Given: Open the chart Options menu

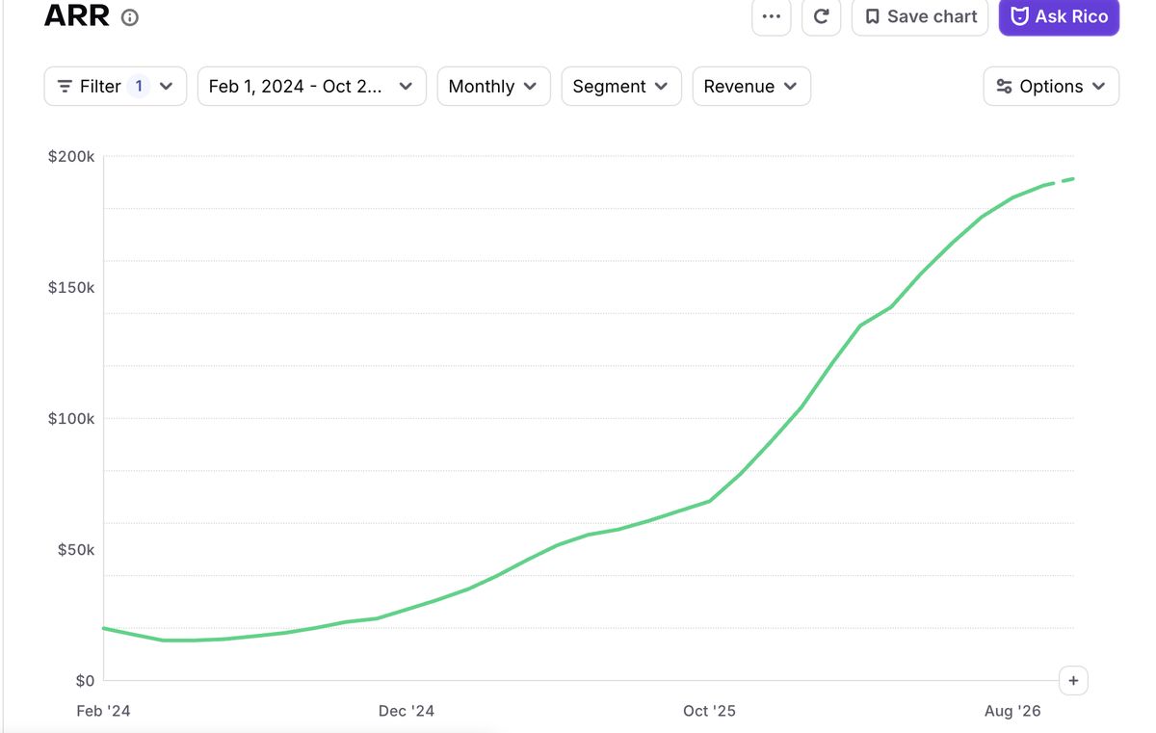Looking at the screenshot, I should (x=1051, y=86).
